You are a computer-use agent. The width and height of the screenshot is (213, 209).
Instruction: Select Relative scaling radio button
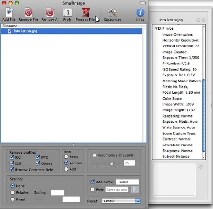13,192
